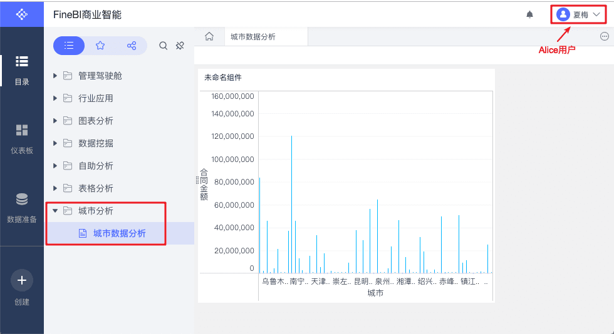Viewport: 614px width, 334px height.
Task: Open the 仪表板 dashboard section
Action: click(x=21, y=139)
